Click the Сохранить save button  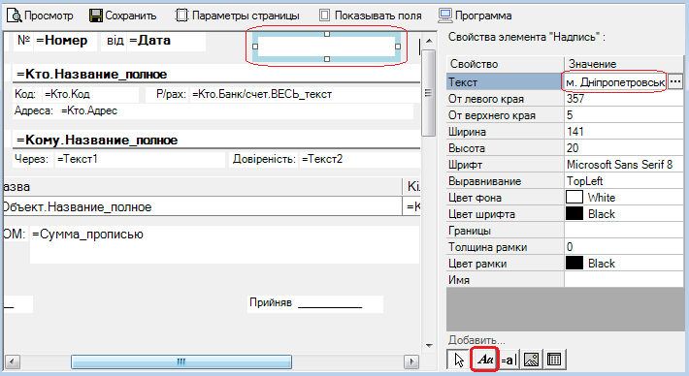click(122, 16)
